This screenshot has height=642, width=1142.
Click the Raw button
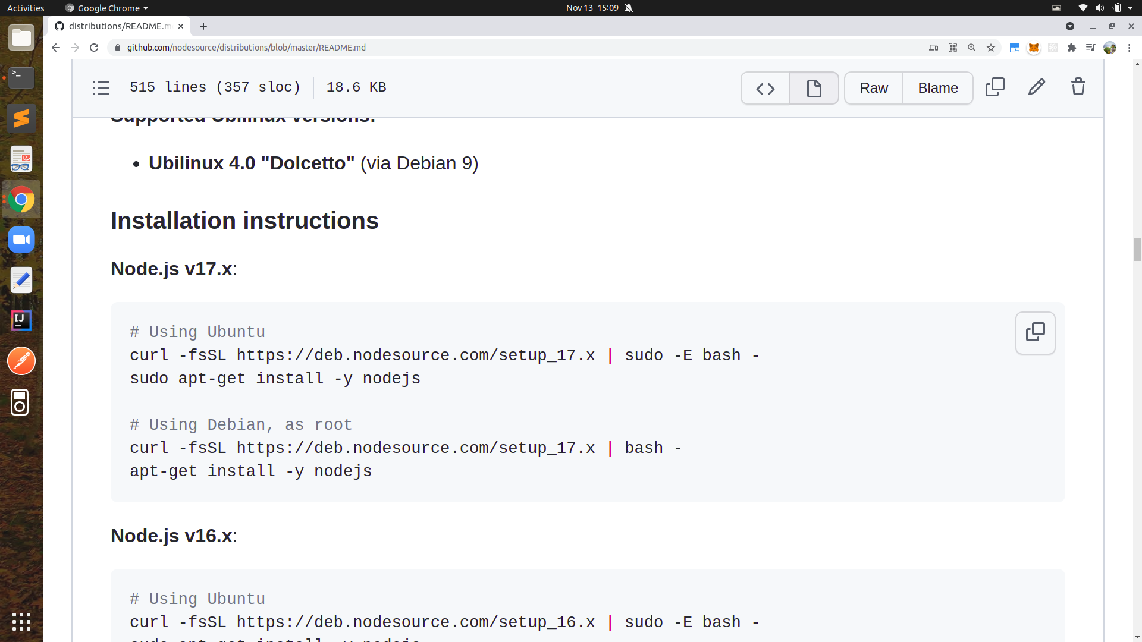coord(873,88)
